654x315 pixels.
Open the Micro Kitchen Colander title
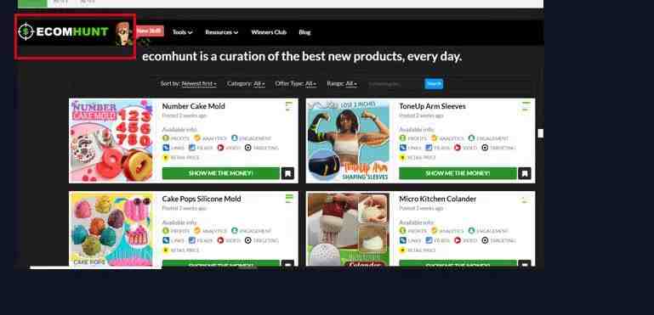point(437,199)
